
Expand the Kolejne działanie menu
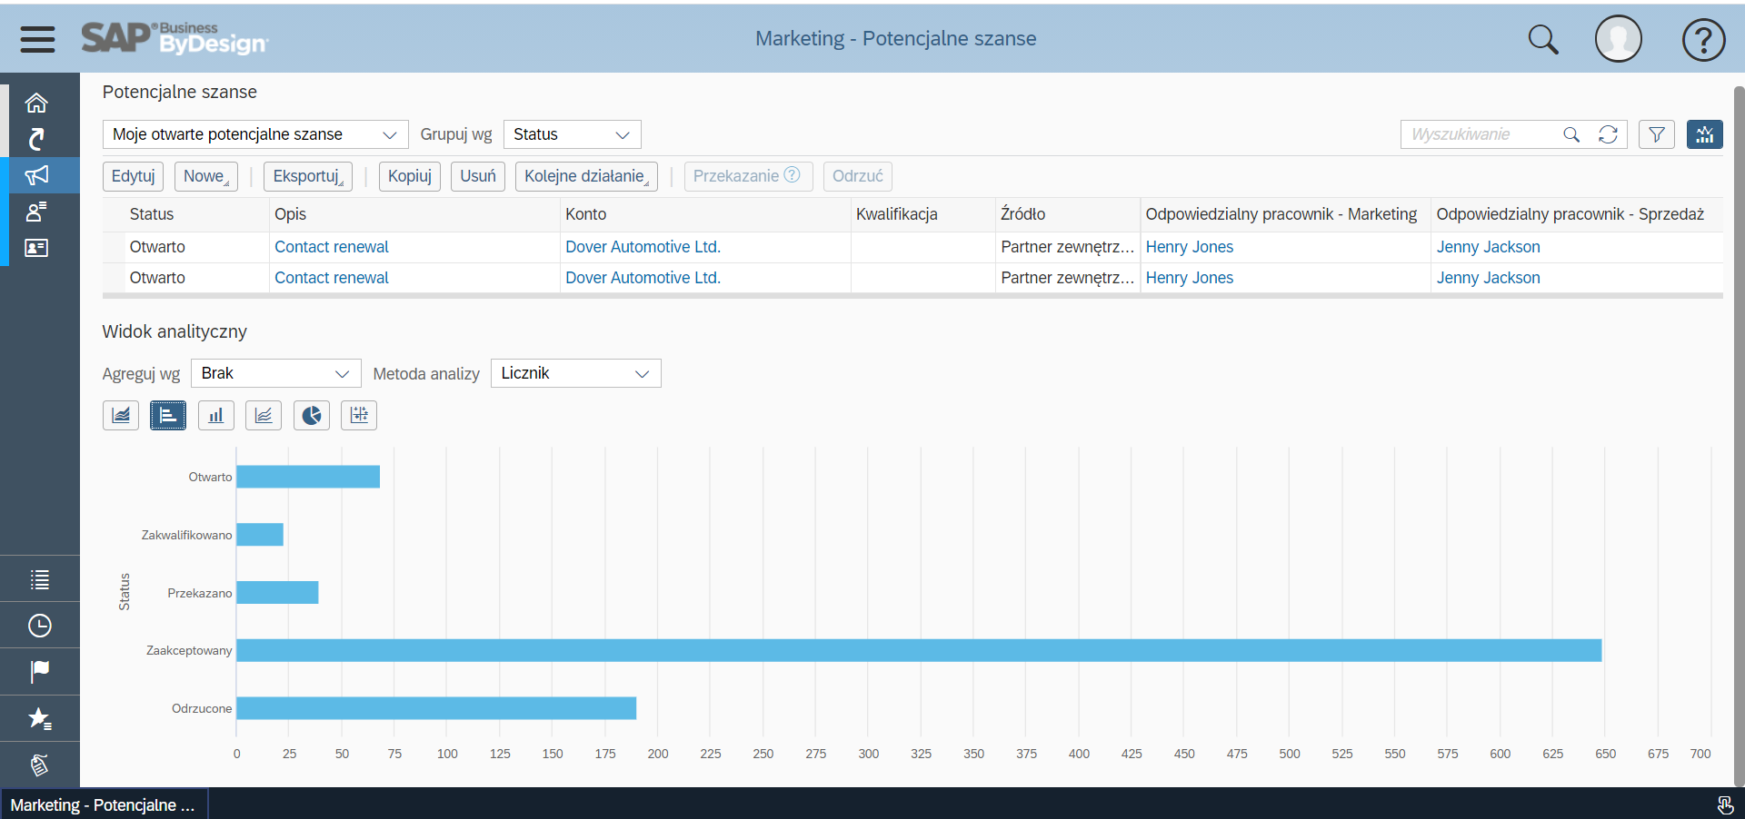587,176
